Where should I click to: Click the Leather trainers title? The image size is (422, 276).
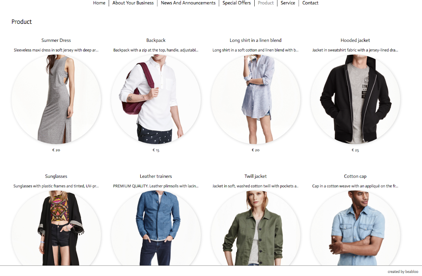click(156, 176)
